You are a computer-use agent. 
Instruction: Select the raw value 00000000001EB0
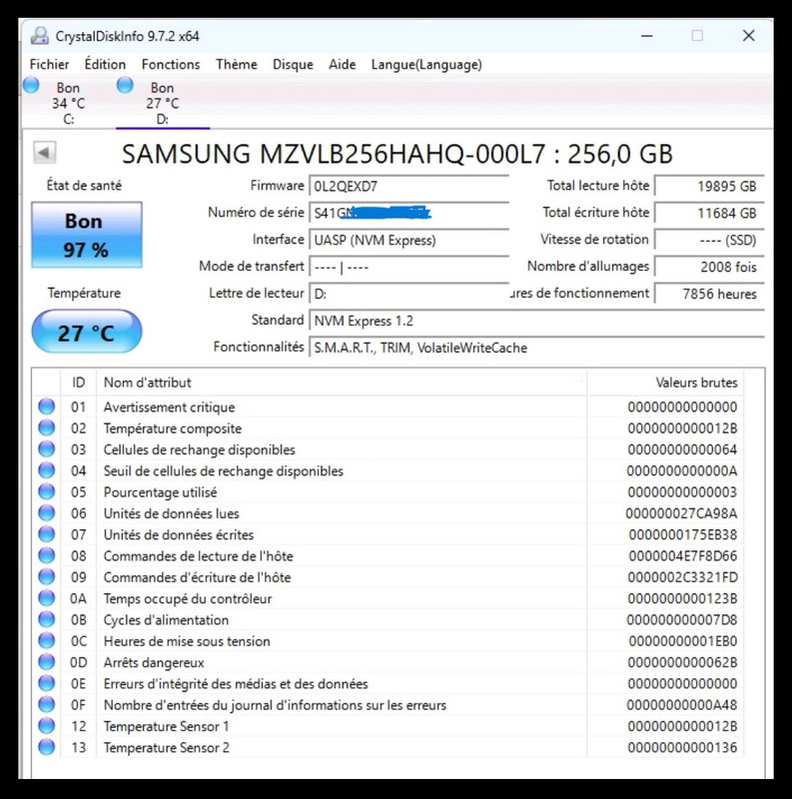pos(683,641)
